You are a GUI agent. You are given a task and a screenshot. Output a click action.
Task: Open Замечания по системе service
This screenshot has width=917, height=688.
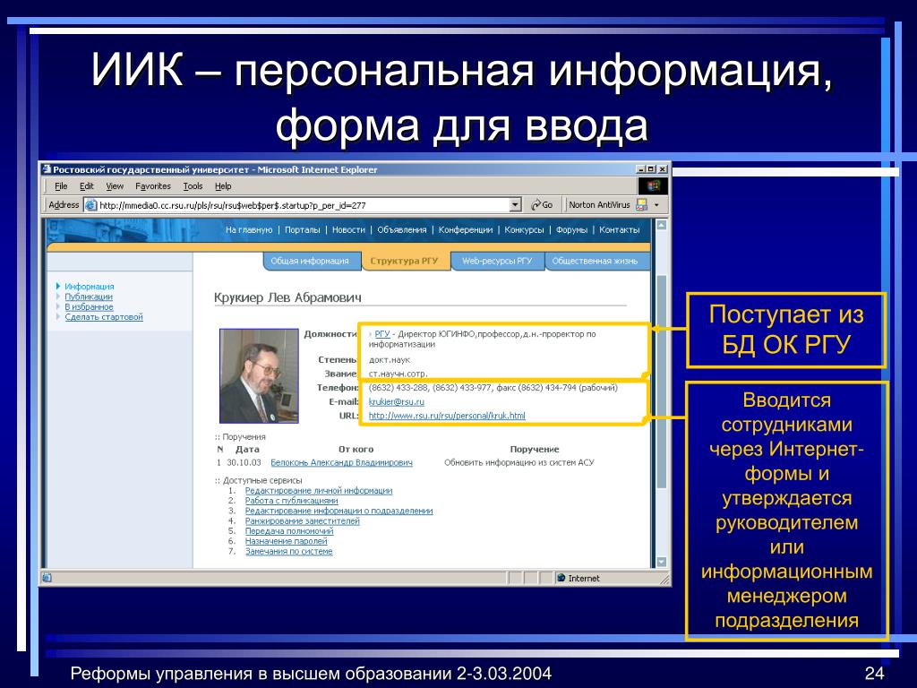point(289,551)
